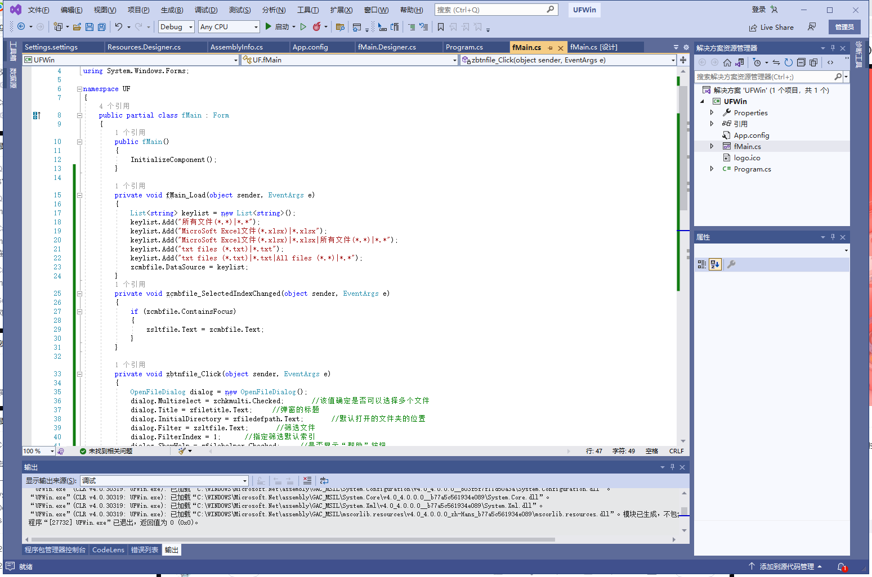The image size is (872, 577).
Task: Click the Alphabetical sort icon in Properties
Action: [x=715, y=264]
